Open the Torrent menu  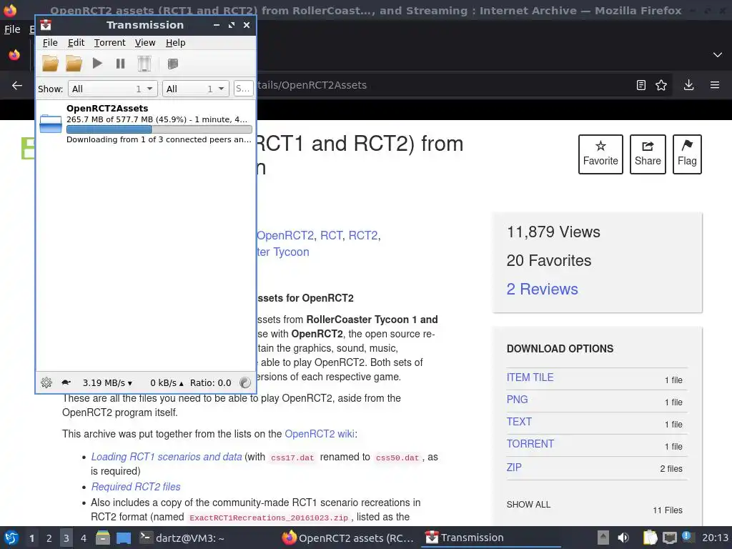[x=109, y=42]
